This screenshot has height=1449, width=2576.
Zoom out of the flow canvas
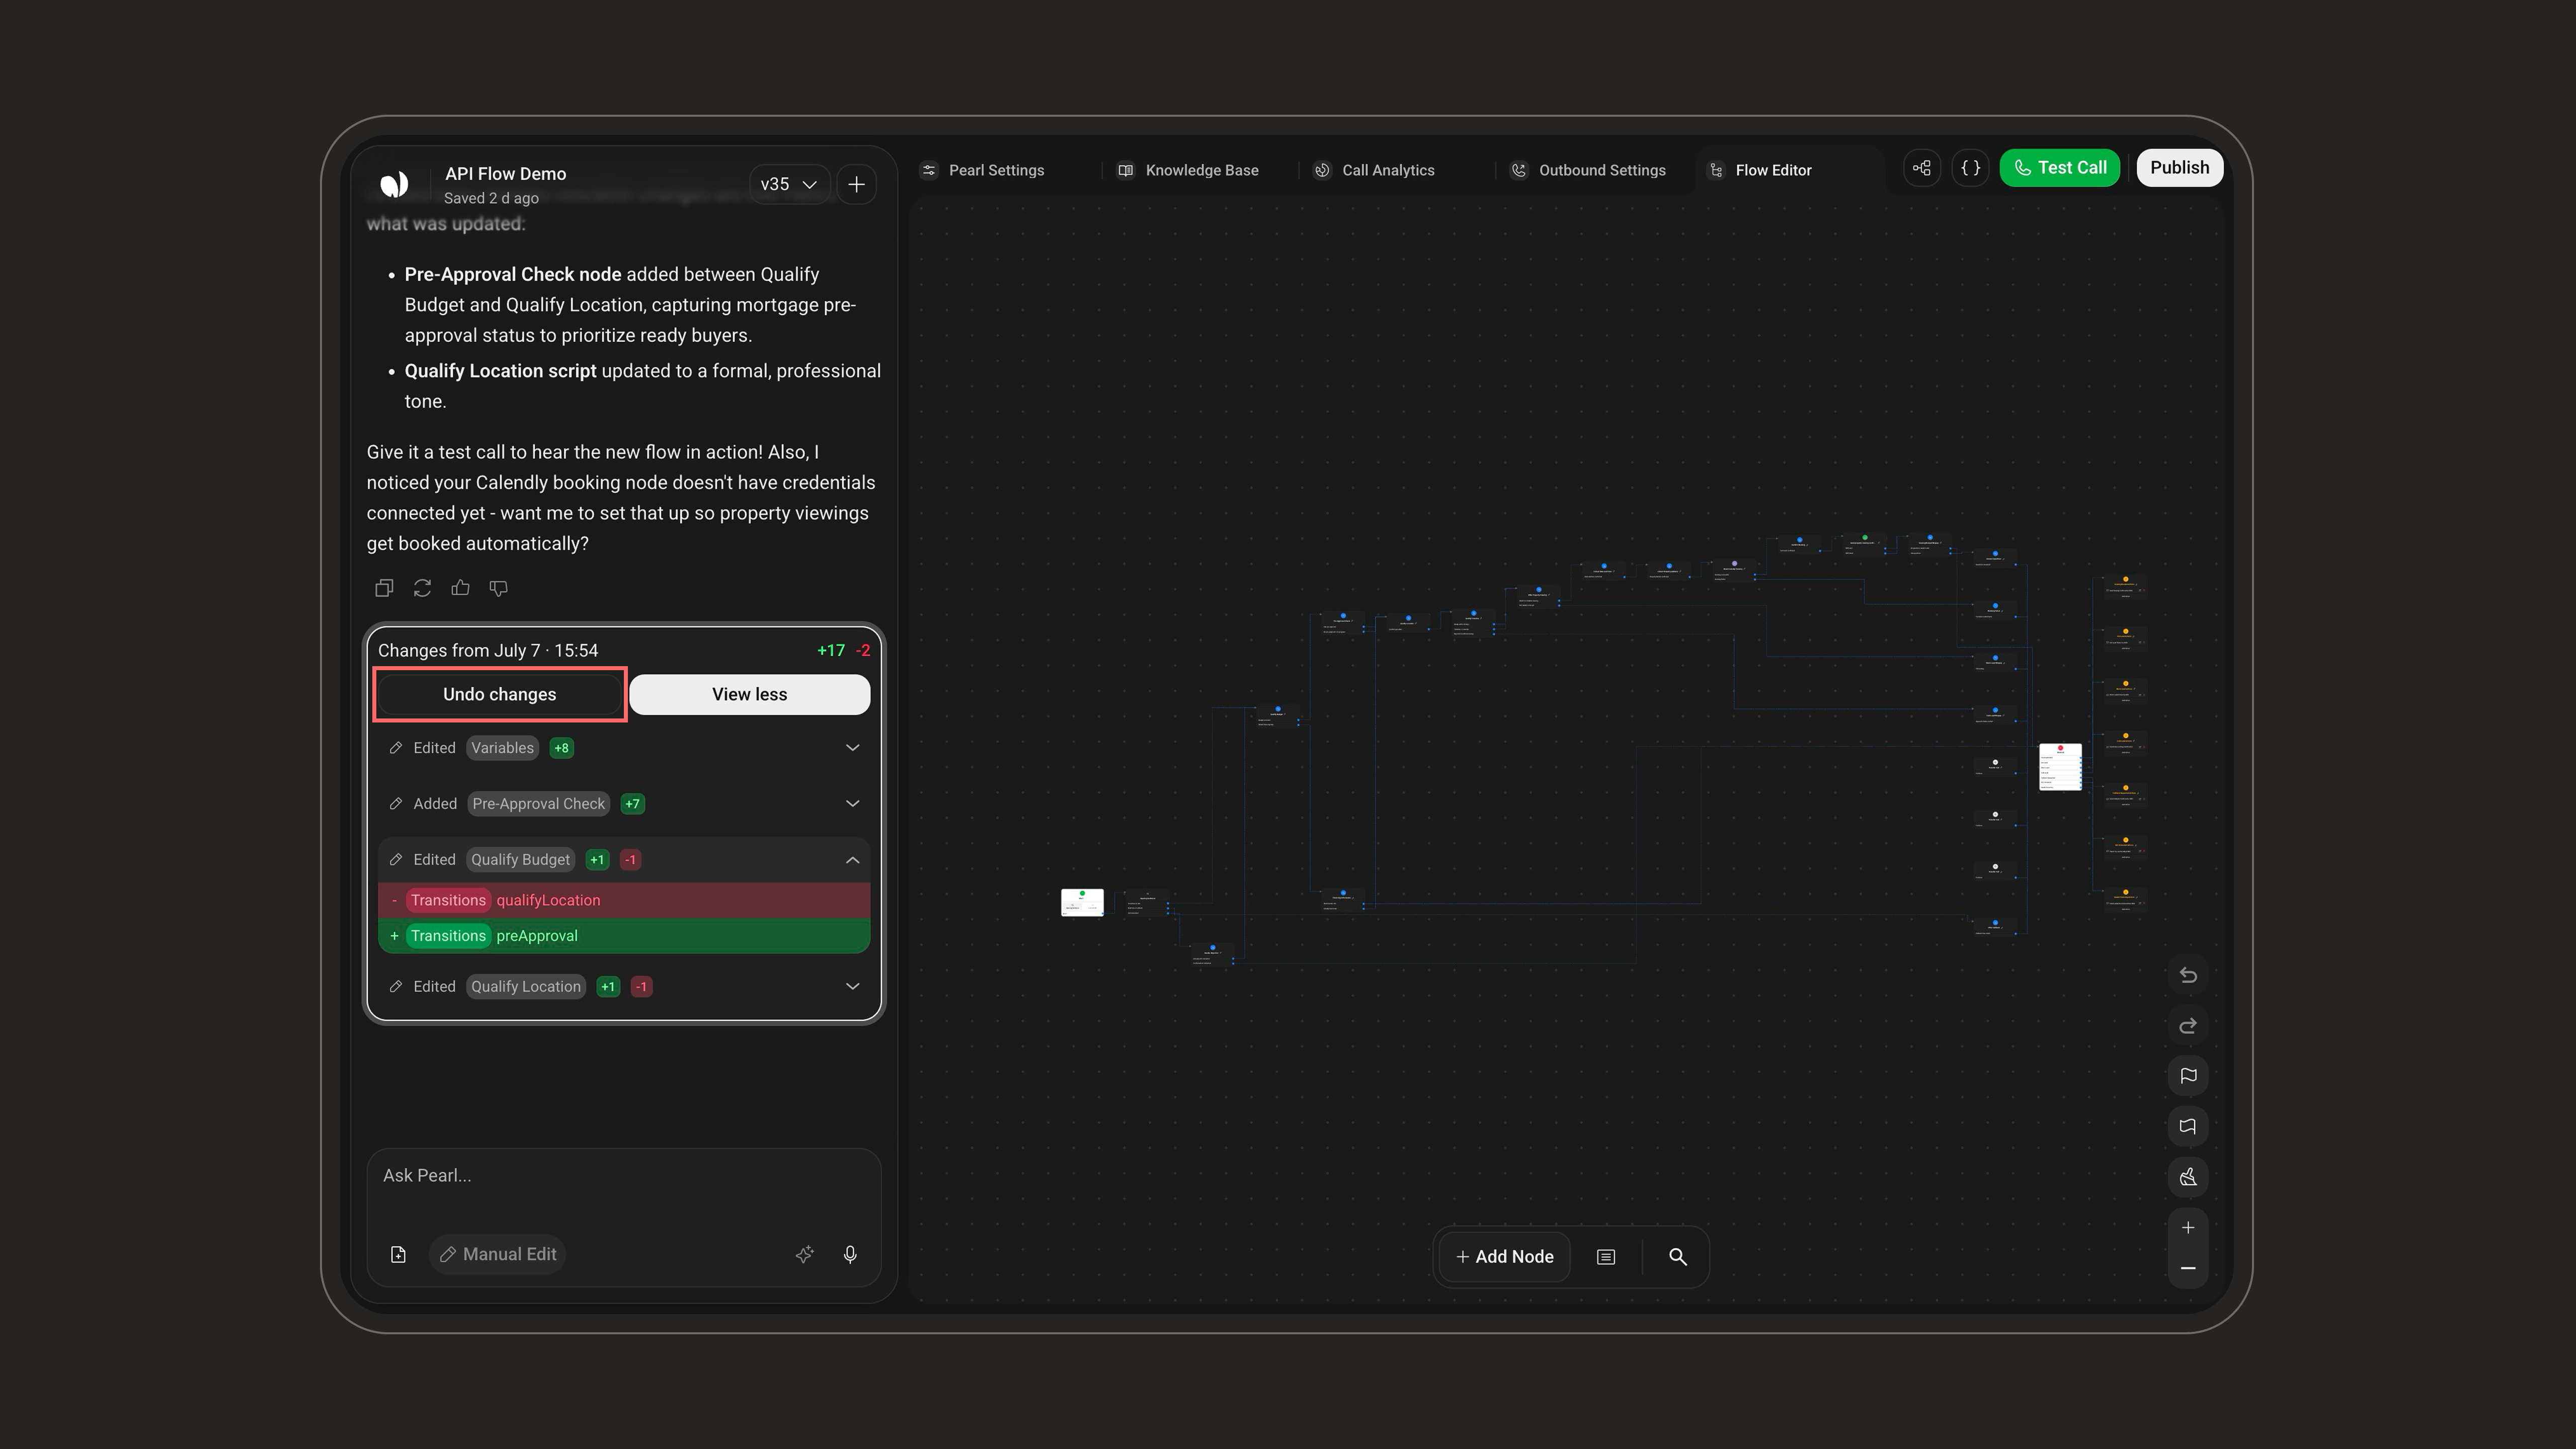click(2188, 1268)
